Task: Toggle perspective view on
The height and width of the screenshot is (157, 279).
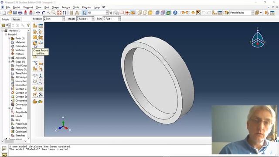Action: 77,13
